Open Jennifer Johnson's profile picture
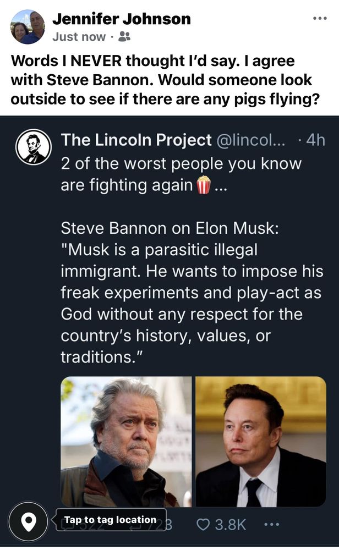Image resolution: width=339 pixels, height=550 pixels. click(28, 27)
